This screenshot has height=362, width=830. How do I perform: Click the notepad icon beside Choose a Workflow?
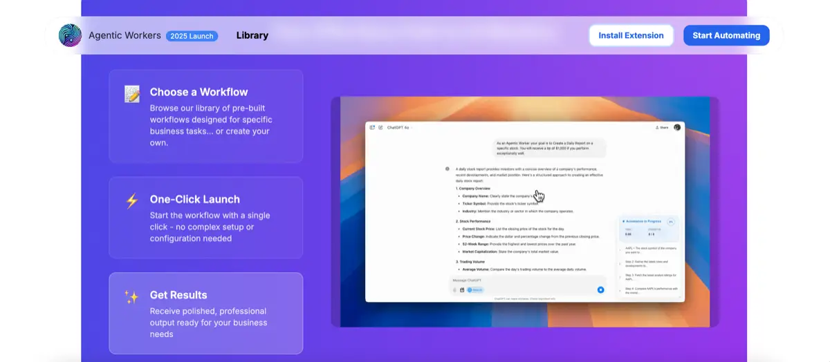131,94
